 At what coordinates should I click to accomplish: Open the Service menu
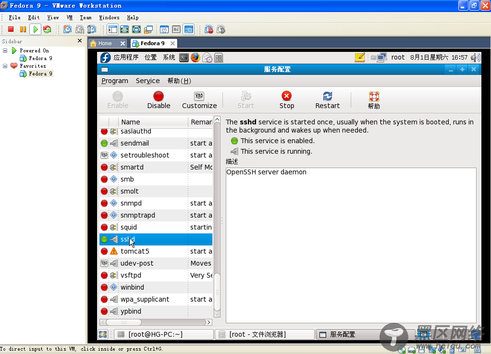[148, 81]
